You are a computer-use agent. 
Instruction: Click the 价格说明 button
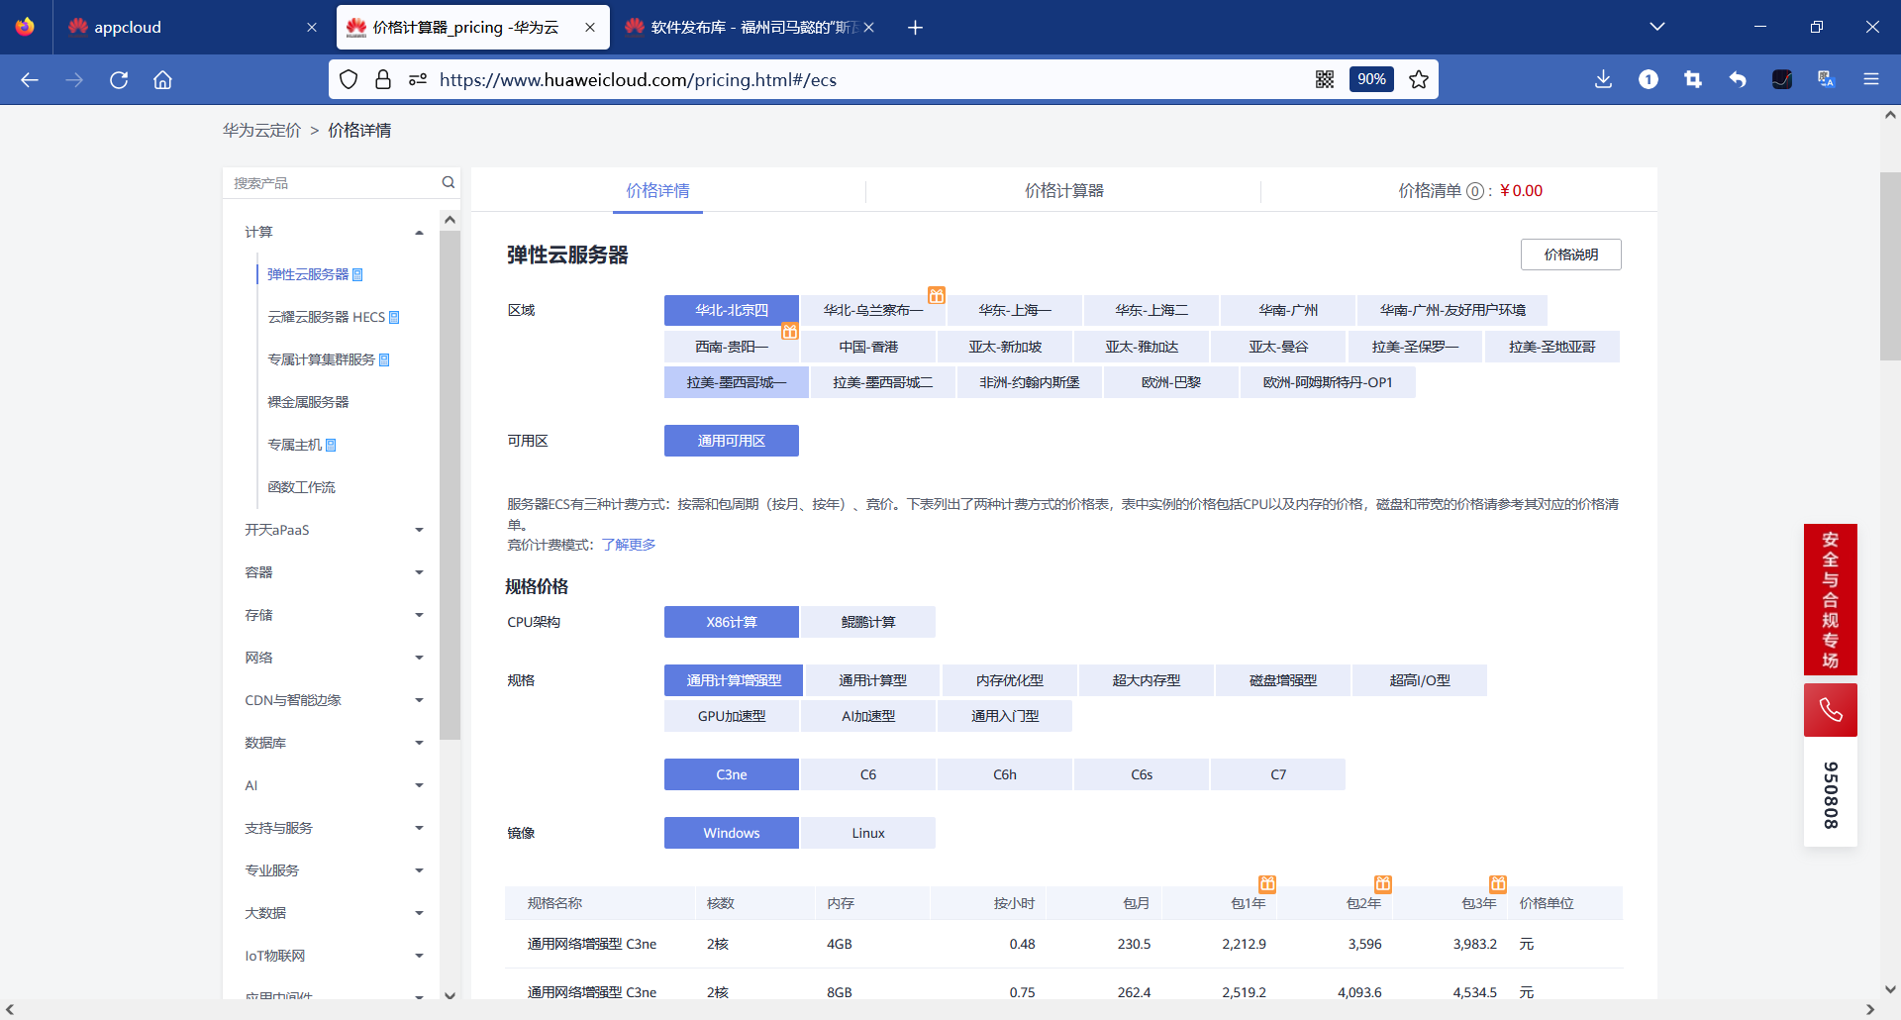pos(1571,255)
